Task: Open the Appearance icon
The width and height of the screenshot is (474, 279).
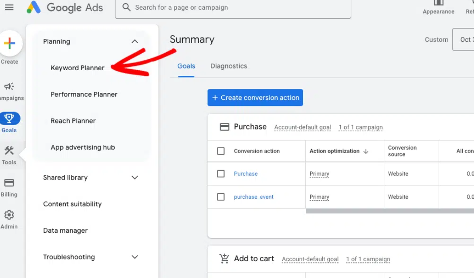Action: point(438,3)
